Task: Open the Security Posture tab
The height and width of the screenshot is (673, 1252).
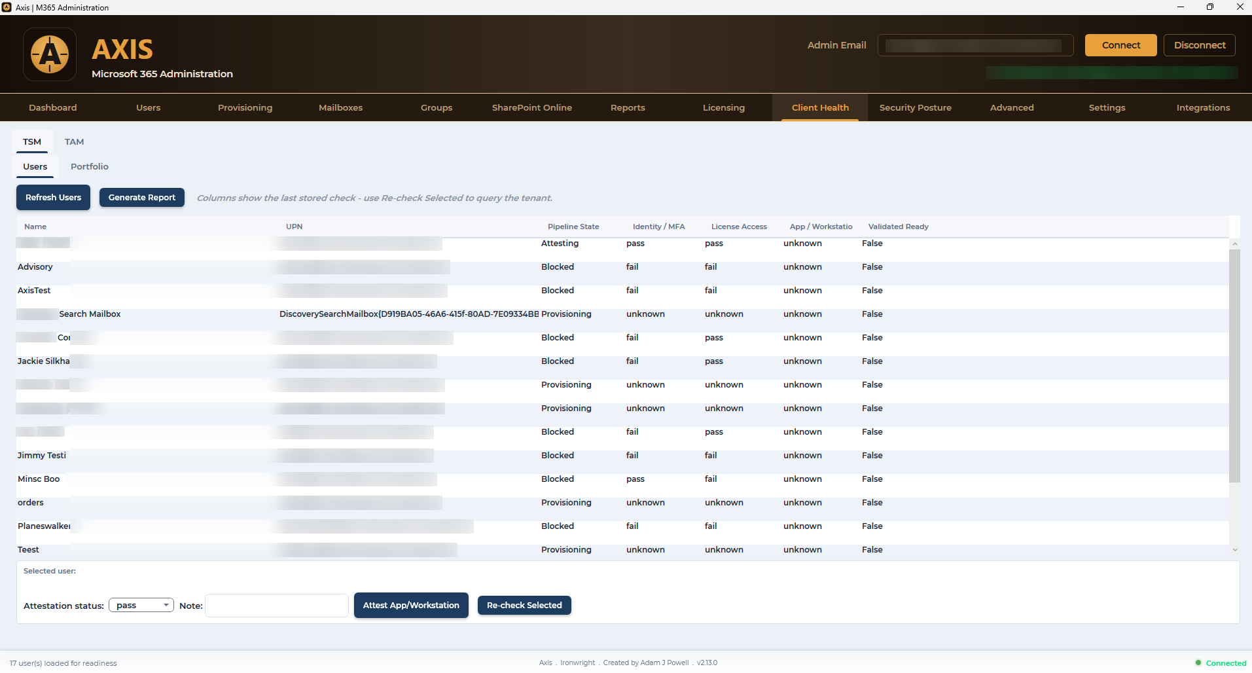Action: click(916, 107)
